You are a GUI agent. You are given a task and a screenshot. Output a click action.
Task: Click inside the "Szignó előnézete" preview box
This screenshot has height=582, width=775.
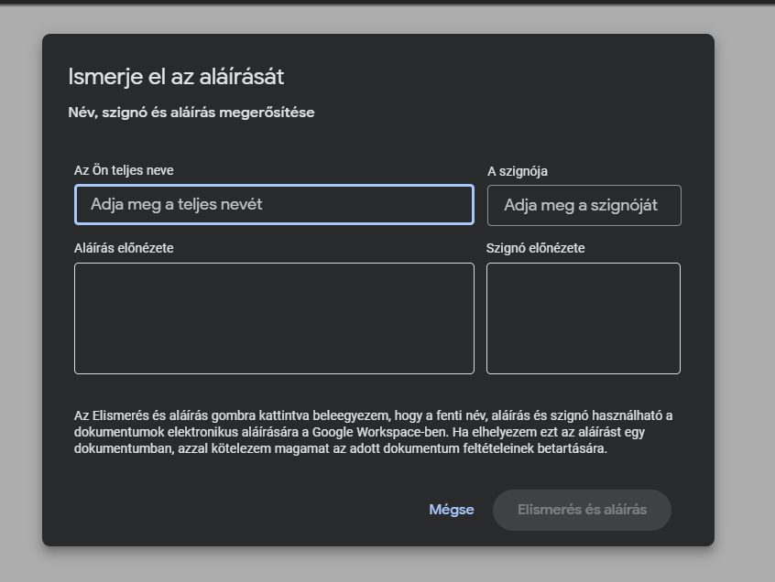coord(584,318)
